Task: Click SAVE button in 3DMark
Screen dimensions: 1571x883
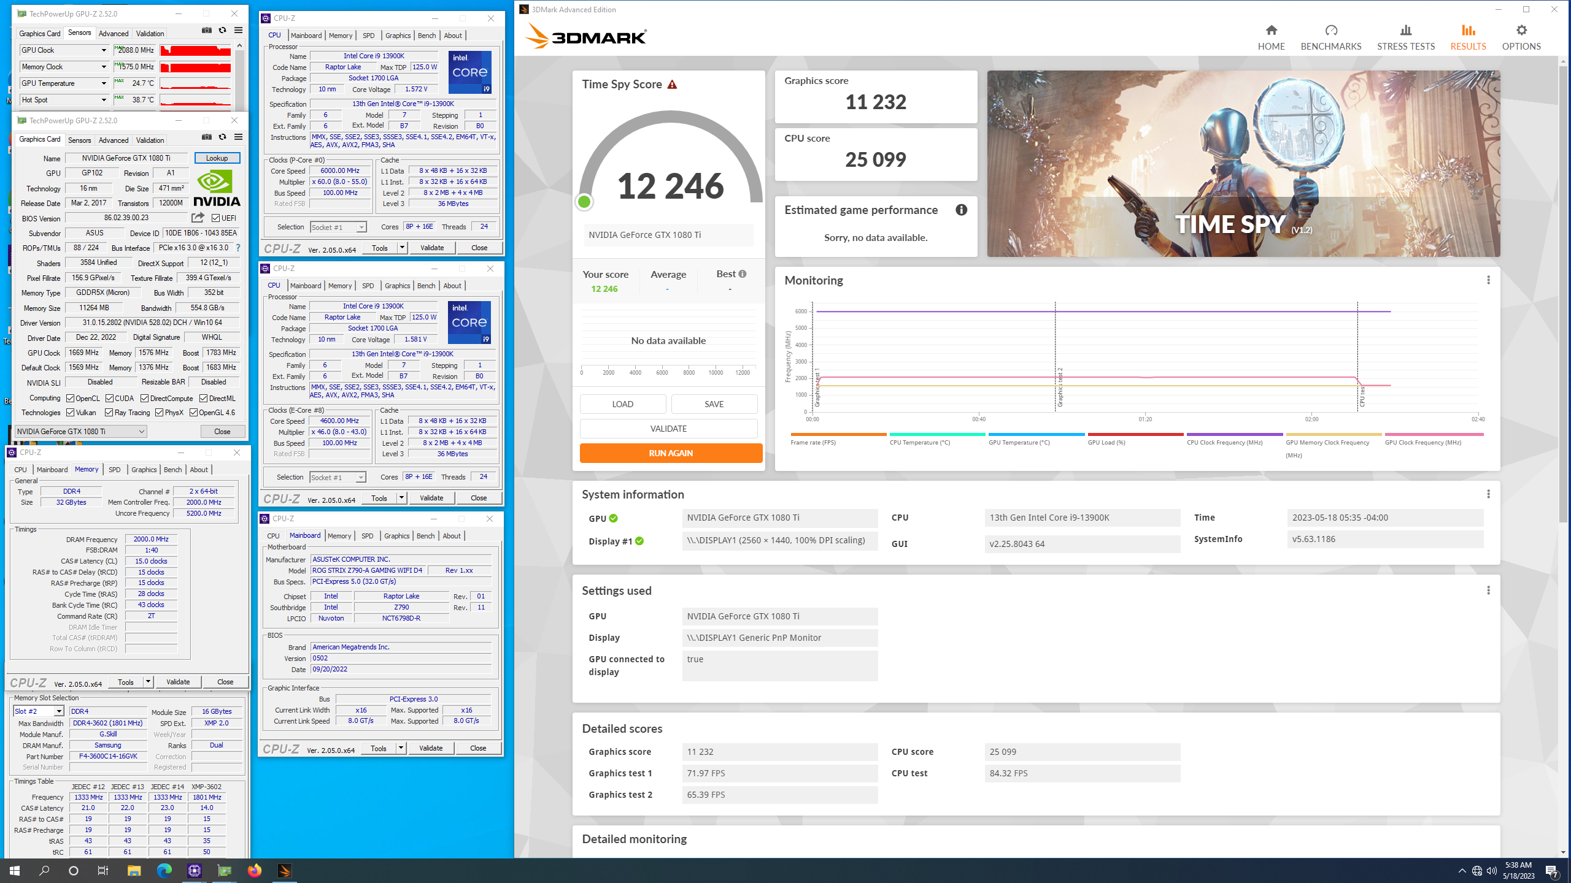Action: tap(714, 404)
